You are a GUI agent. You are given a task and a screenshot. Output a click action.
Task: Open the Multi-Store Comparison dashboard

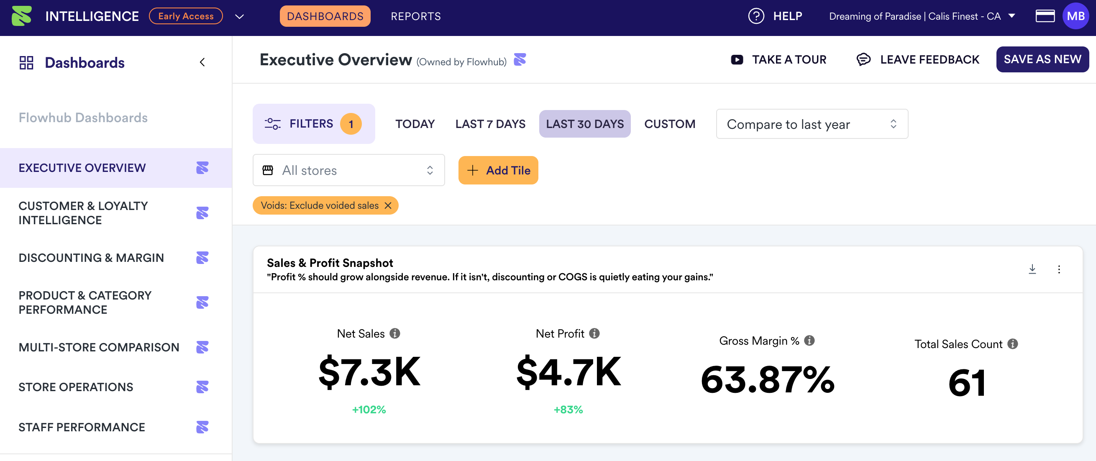pos(116,347)
